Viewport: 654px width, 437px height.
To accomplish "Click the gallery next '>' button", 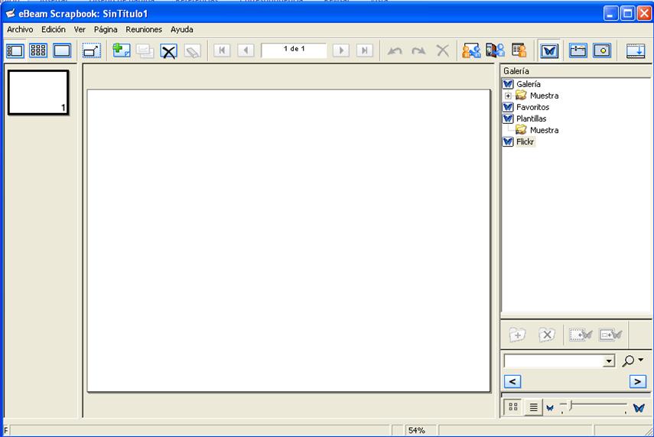I will coord(637,381).
